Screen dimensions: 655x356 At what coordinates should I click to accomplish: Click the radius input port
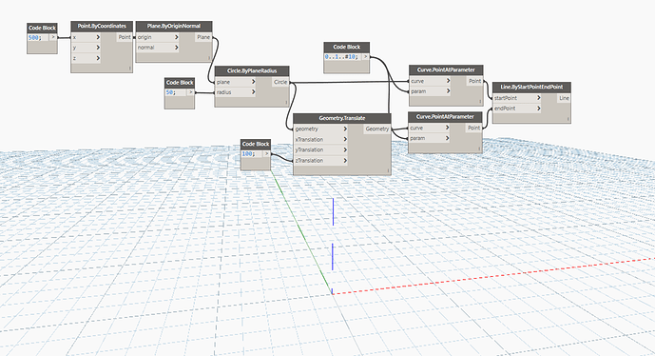[236, 92]
